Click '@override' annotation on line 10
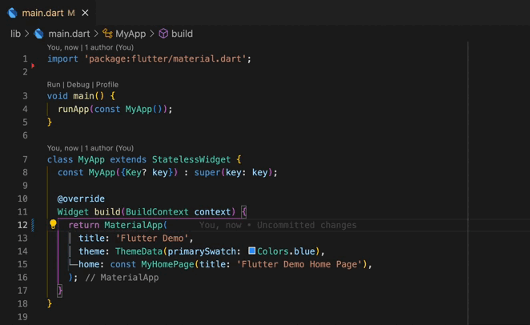This screenshot has height=325, width=530. [x=81, y=199]
